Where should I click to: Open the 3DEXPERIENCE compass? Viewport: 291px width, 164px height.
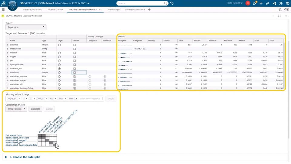click(x=12, y=5)
